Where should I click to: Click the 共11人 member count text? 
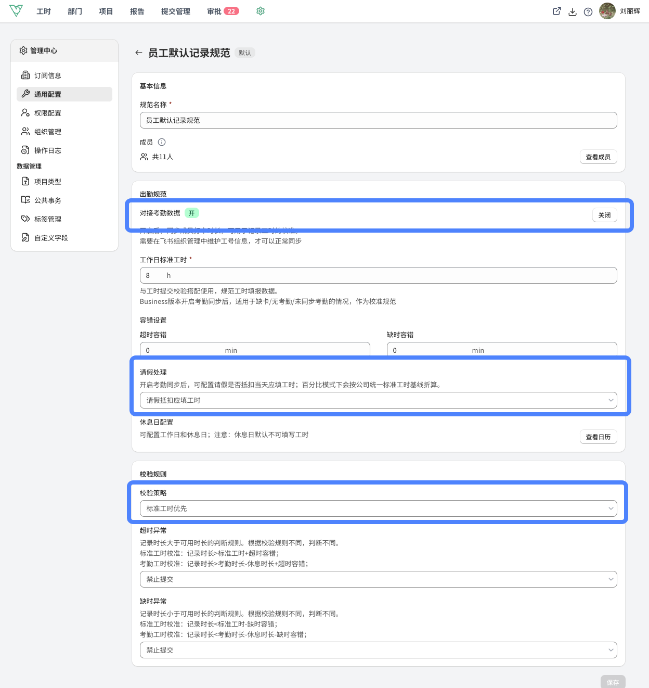pyautogui.click(x=163, y=157)
